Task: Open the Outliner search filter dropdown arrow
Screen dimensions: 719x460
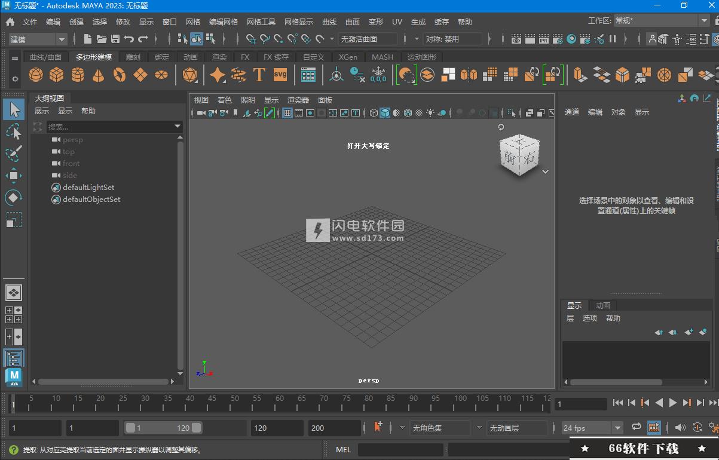Action: click(178, 127)
